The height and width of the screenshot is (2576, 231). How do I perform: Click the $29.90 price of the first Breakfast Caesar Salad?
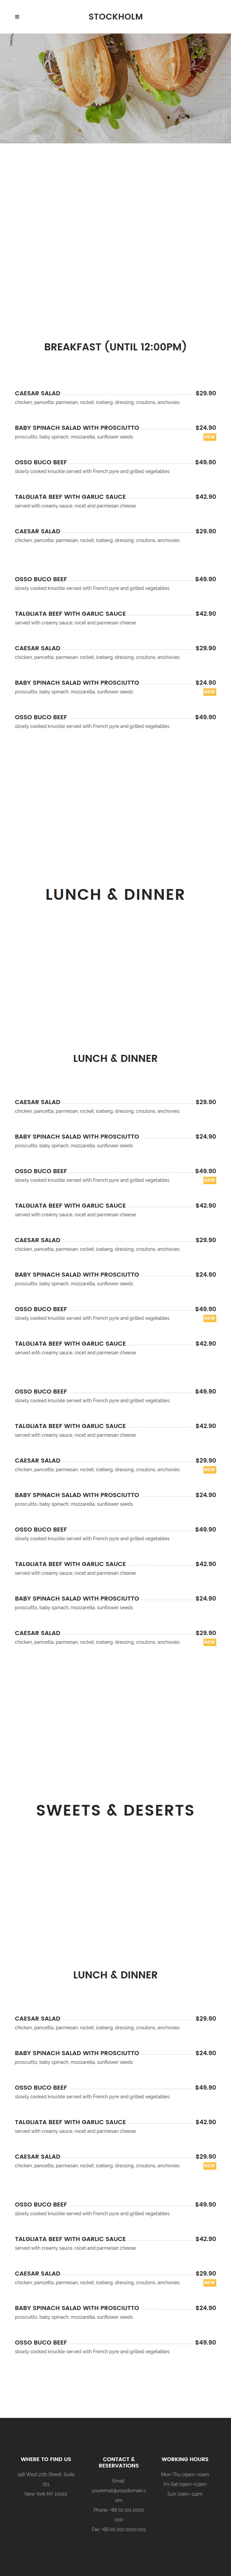click(x=205, y=393)
